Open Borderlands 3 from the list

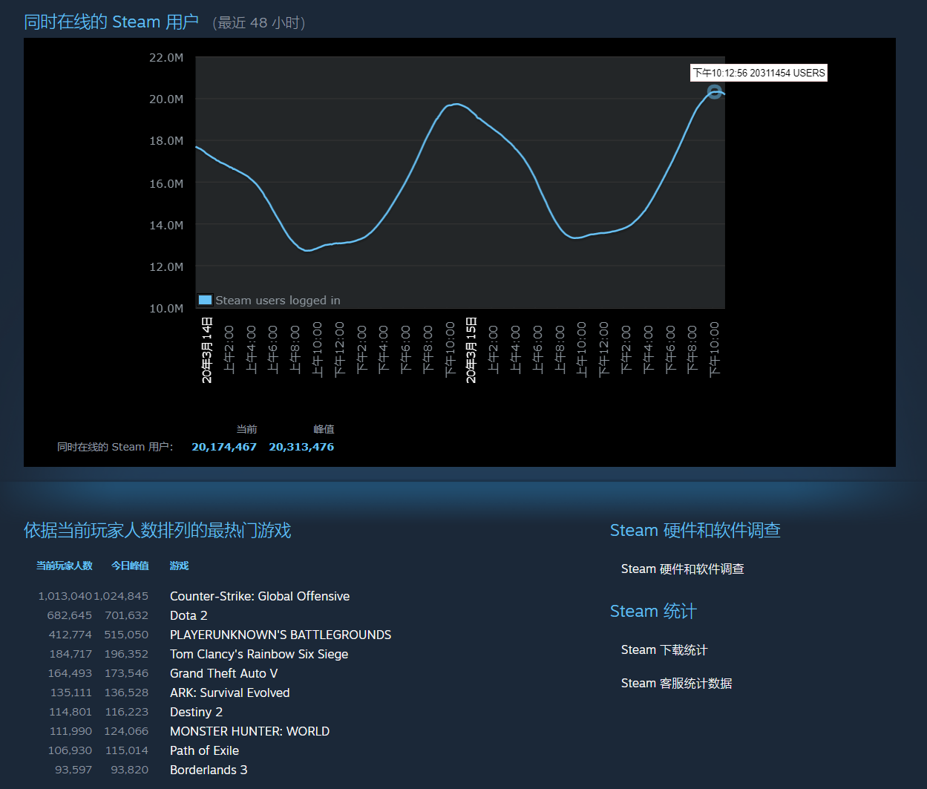209,770
